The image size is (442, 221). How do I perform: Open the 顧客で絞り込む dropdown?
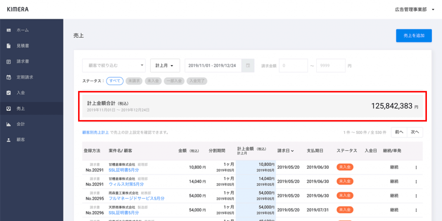pyautogui.click(x=114, y=66)
